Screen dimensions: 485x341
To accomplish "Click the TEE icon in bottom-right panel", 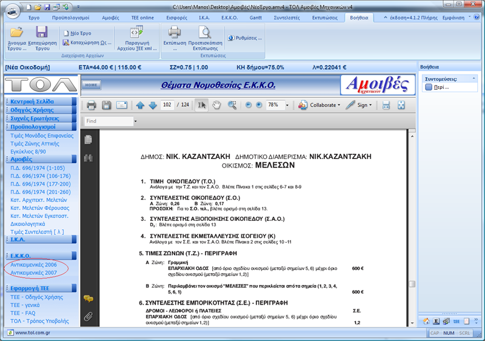I will [457, 321].
